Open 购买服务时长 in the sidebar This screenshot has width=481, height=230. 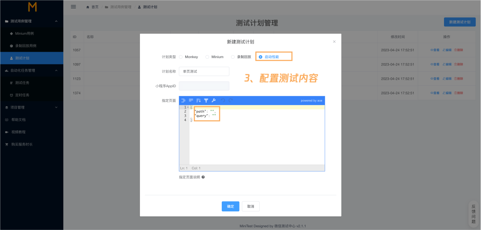32,144
